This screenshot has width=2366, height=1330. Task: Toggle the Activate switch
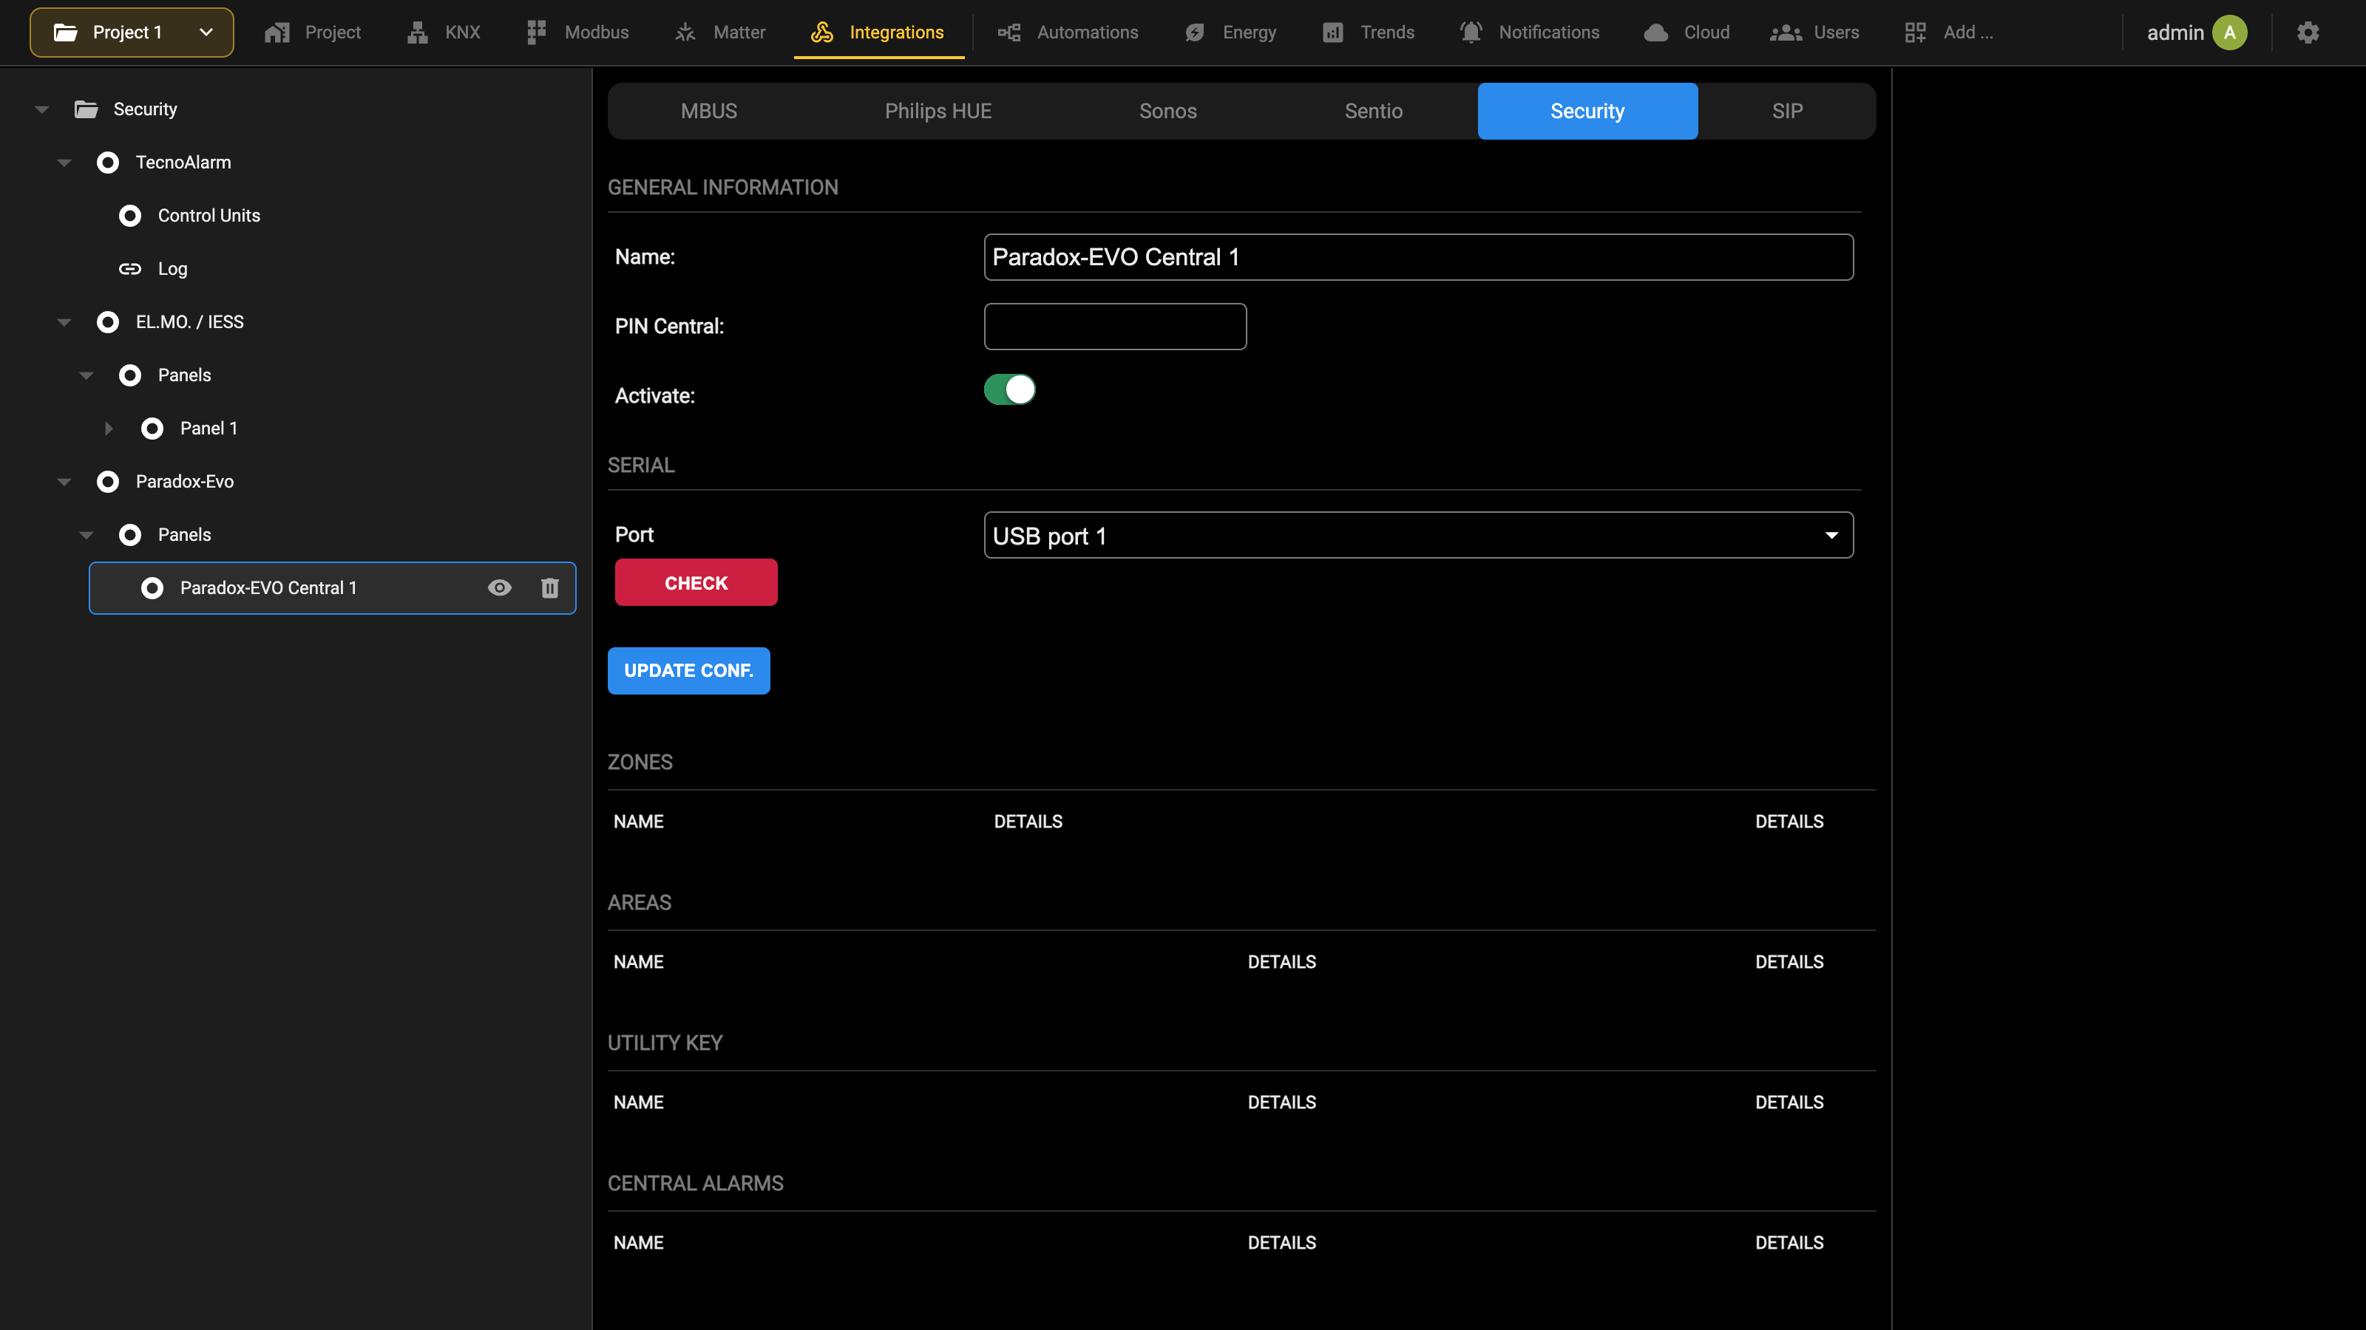coord(1009,390)
